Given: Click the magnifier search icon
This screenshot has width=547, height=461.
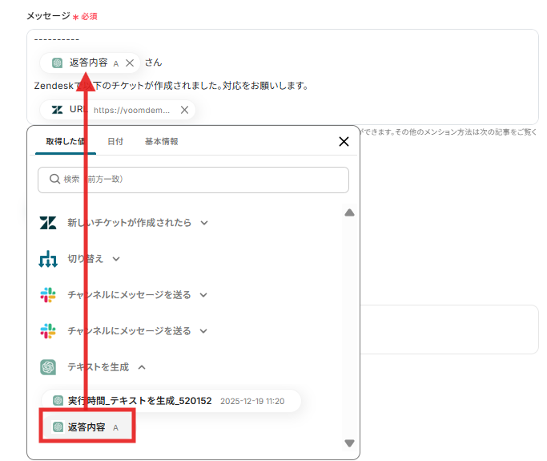Looking at the screenshot, I should tap(54, 179).
